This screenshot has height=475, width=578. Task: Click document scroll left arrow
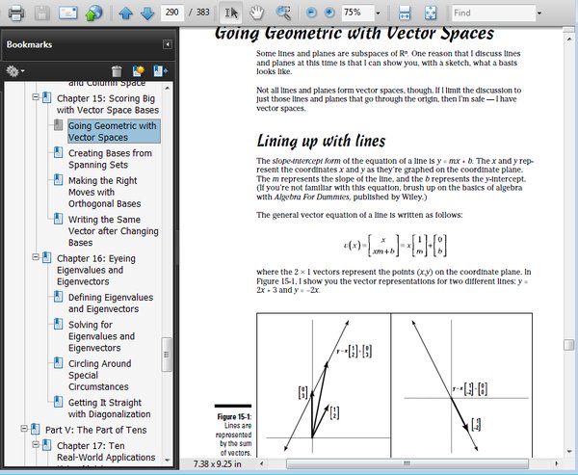tap(262, 463)
